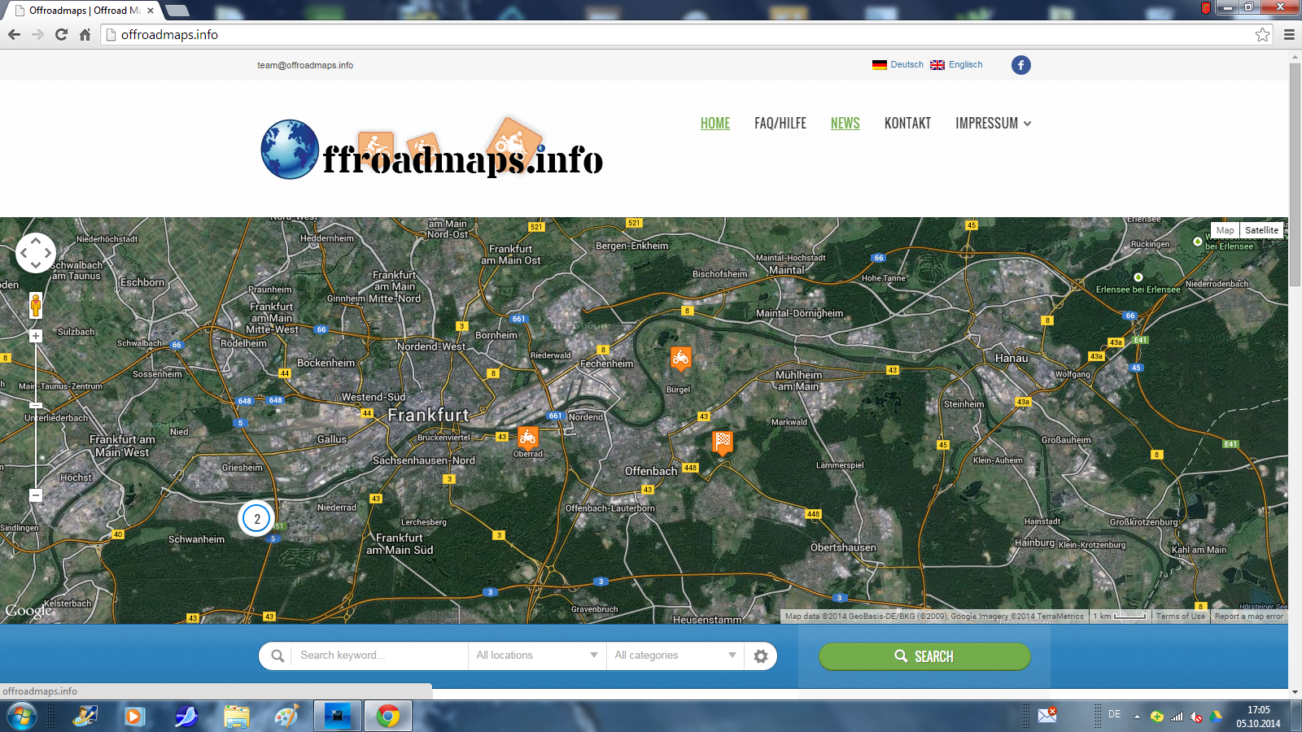Expand the All locations dropdown
The image size is (1302, 732).
[537, 656]
